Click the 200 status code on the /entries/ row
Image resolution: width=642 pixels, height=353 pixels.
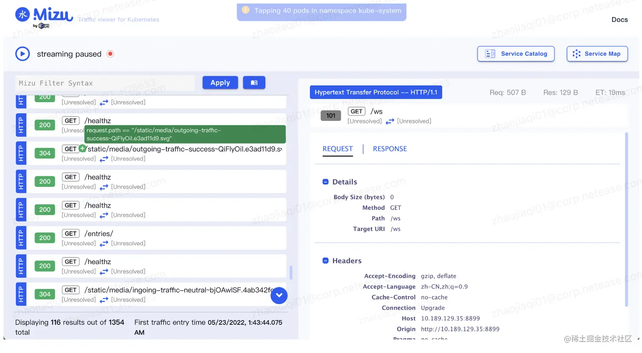click(x=45, y=238)
